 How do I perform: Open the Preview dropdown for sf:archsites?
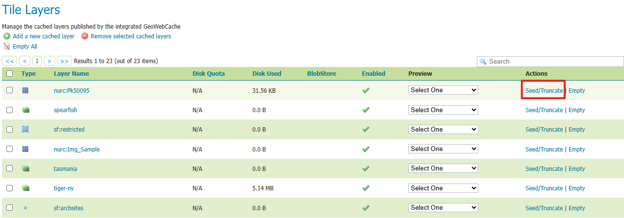[x=443, y=207]
